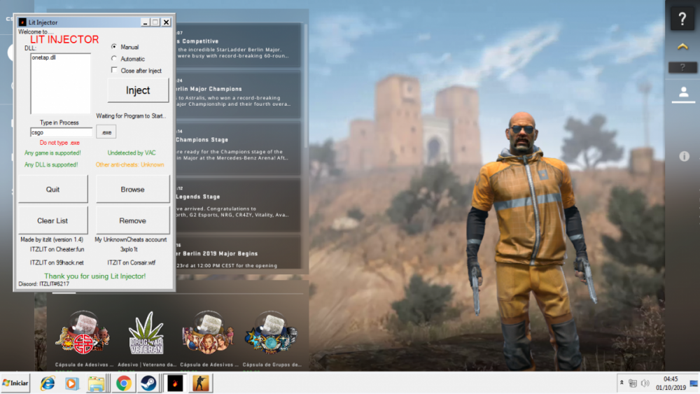Click the news panel scrollbar
The image size is (700, 394).
(306, 85)
